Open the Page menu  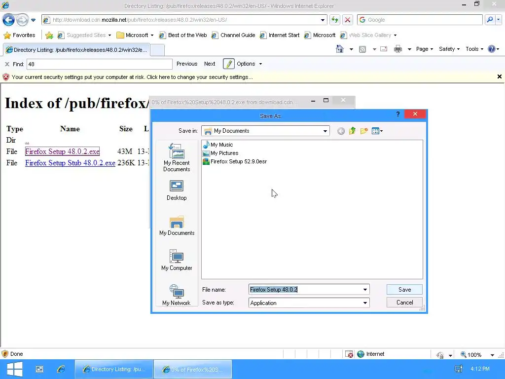(425, 49)
